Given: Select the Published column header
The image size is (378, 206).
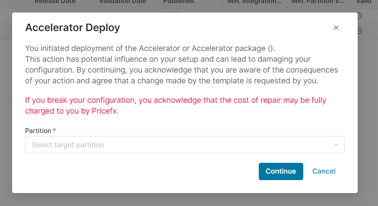Looking at the screenshot, I should click(178, 2).
